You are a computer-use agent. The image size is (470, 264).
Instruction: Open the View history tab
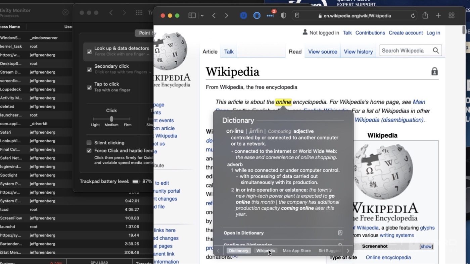point(358,52)
